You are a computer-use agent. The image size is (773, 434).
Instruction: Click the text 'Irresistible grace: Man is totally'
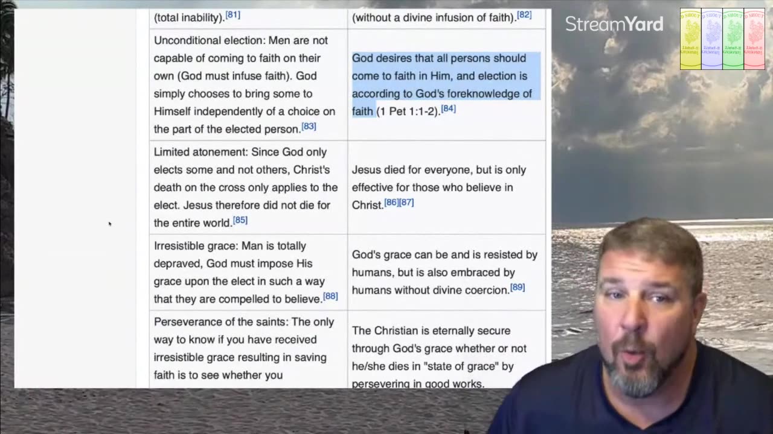point(230,246)
